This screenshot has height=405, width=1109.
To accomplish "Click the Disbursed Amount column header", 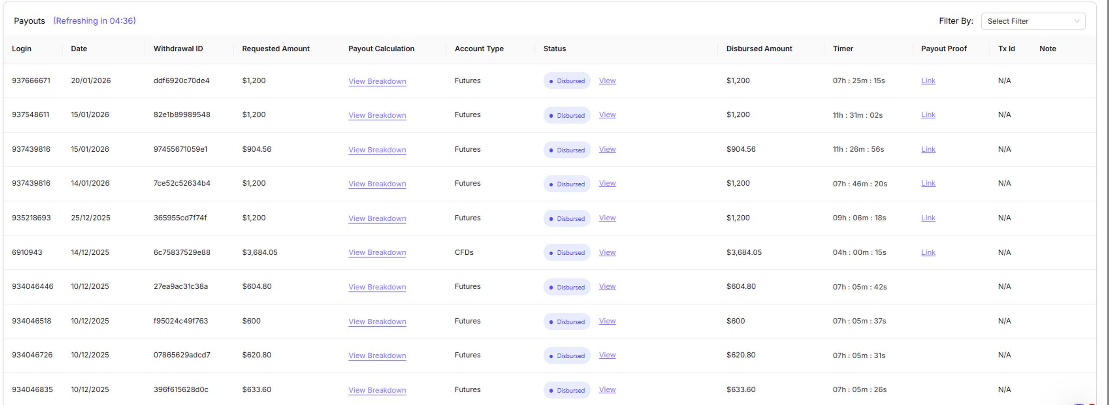I will pos(759,49).
